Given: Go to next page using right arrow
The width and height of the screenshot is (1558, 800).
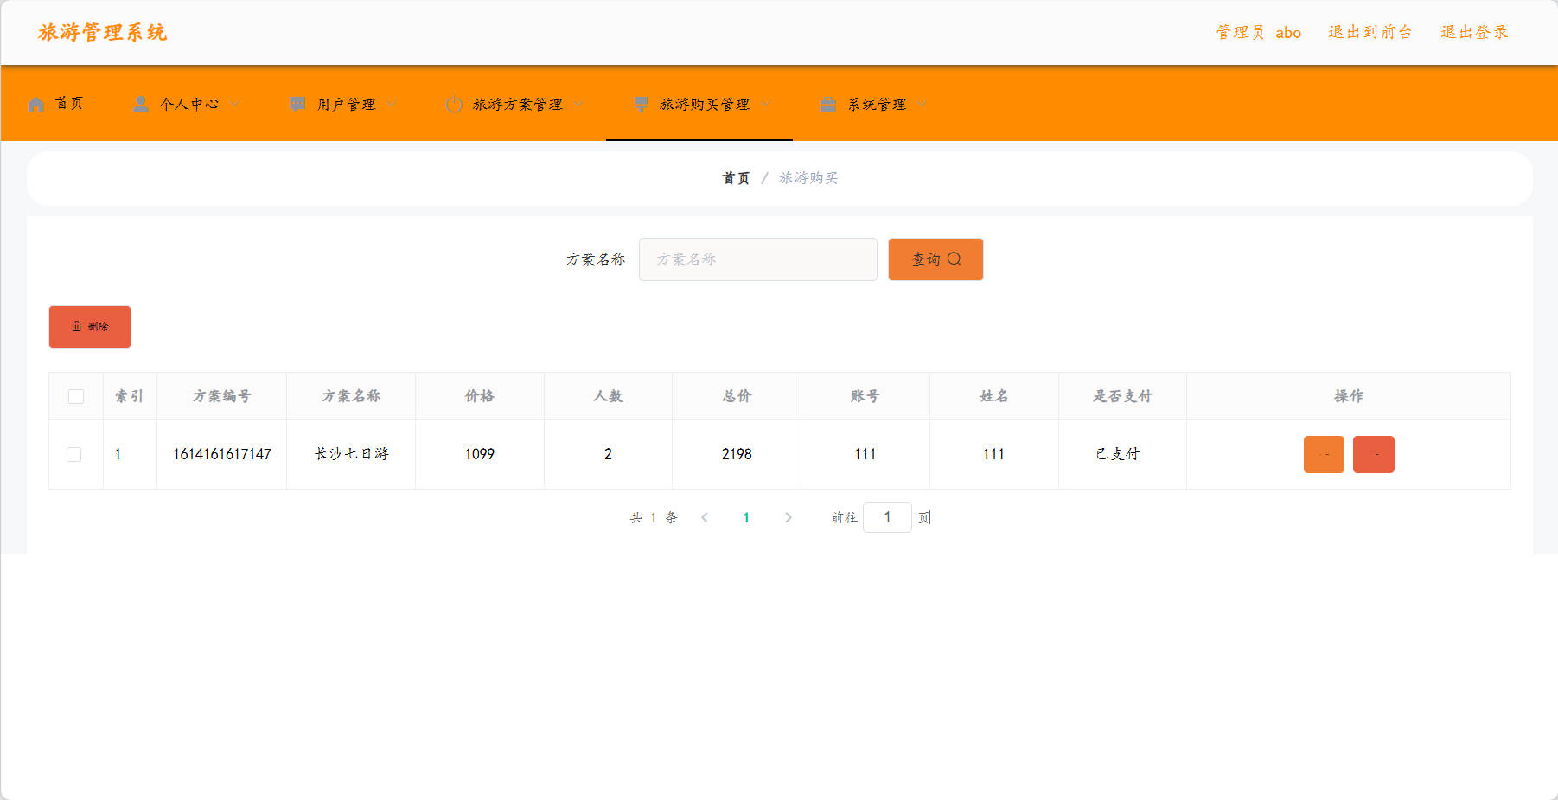Looking at the screenshot, I should coord(788,517).
